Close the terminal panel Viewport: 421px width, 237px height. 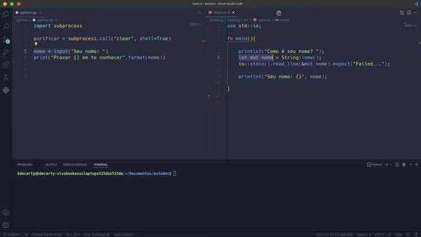tap(416, 165)
